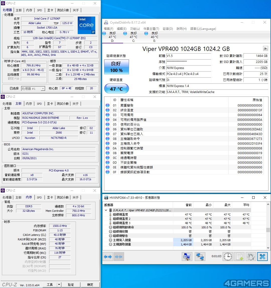Click status circle for attribute 0C 總通電時間

pos(108,158)
